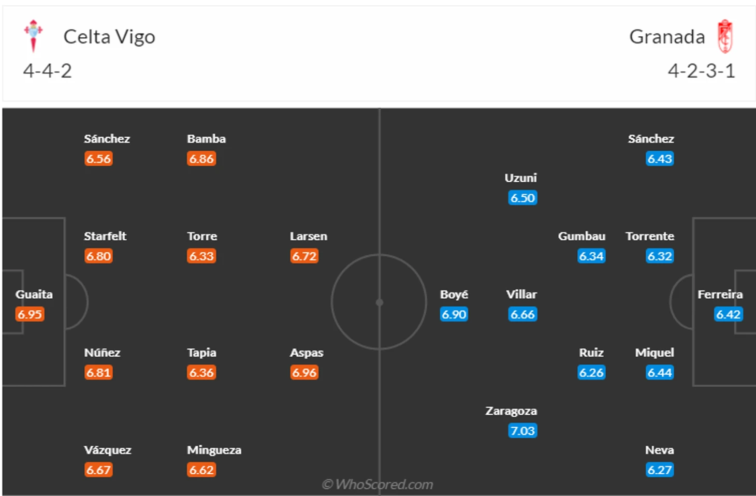Select player name Mingueza
This screenshot has width=756, height=496.
coord(214,450)
